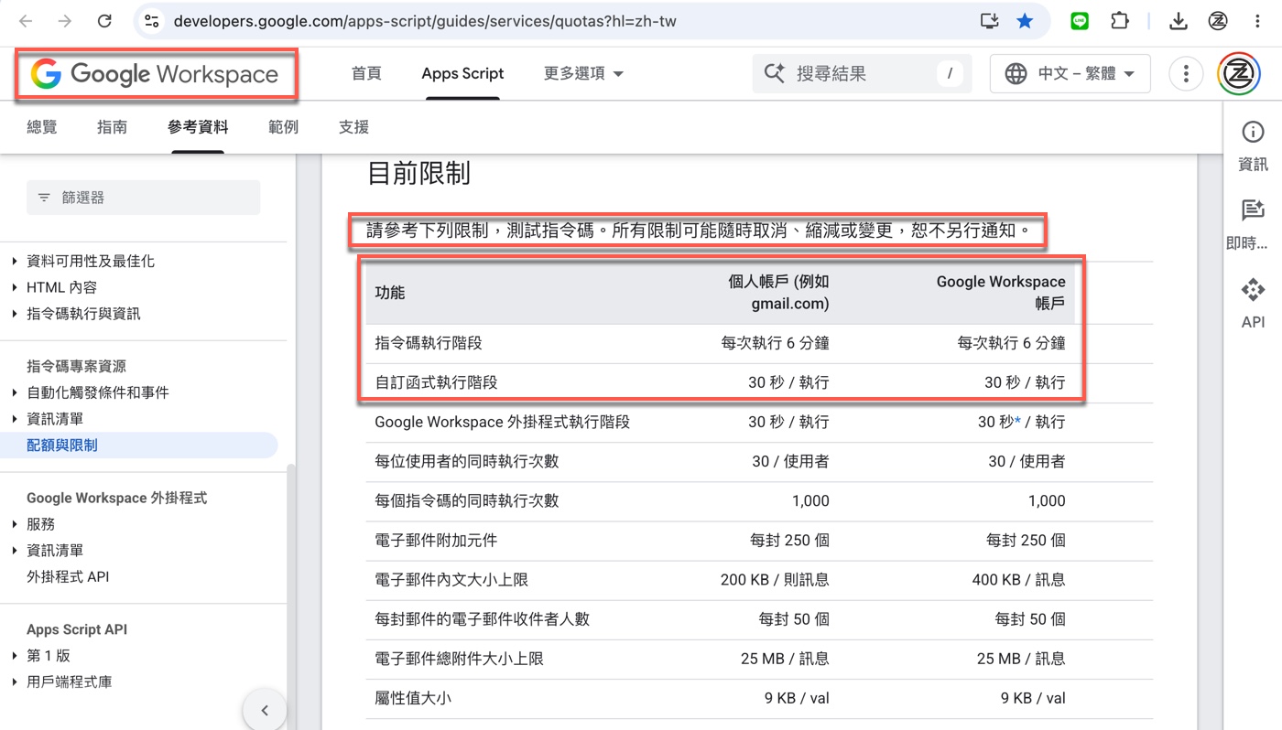The image size is (1282, 730).
Task: Click the search sparkle magnifier icon
Action: pyautogui.click(x=775, y=74)
